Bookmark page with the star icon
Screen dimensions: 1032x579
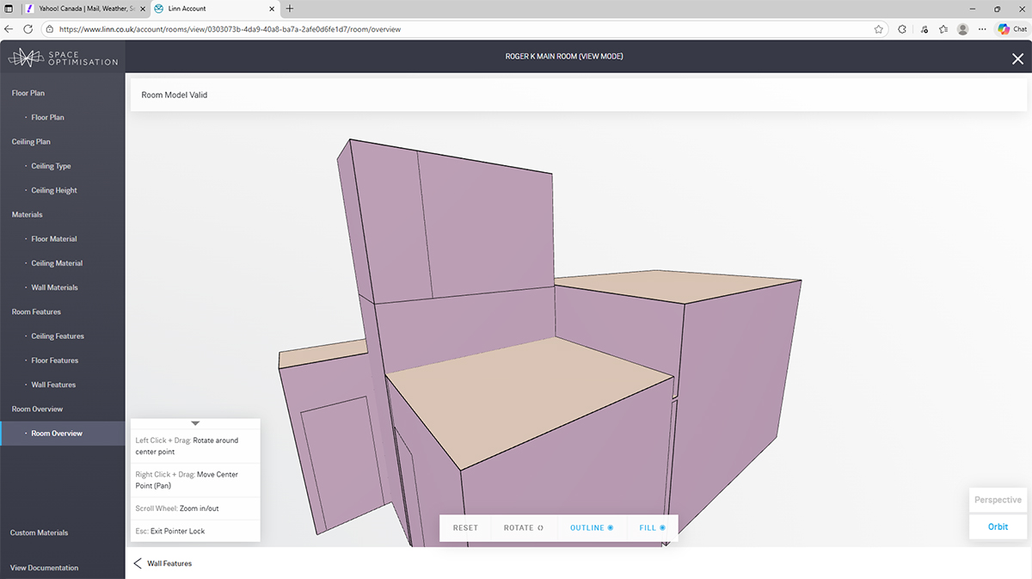[x=878, y=28]
